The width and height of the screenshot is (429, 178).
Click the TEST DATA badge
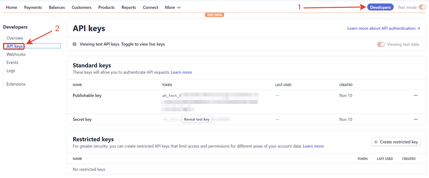[x=214, y=15]
